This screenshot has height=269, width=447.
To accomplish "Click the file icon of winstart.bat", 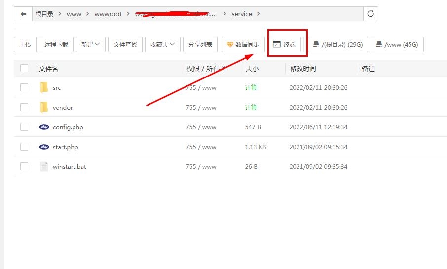I will click(x=44, y=166).
